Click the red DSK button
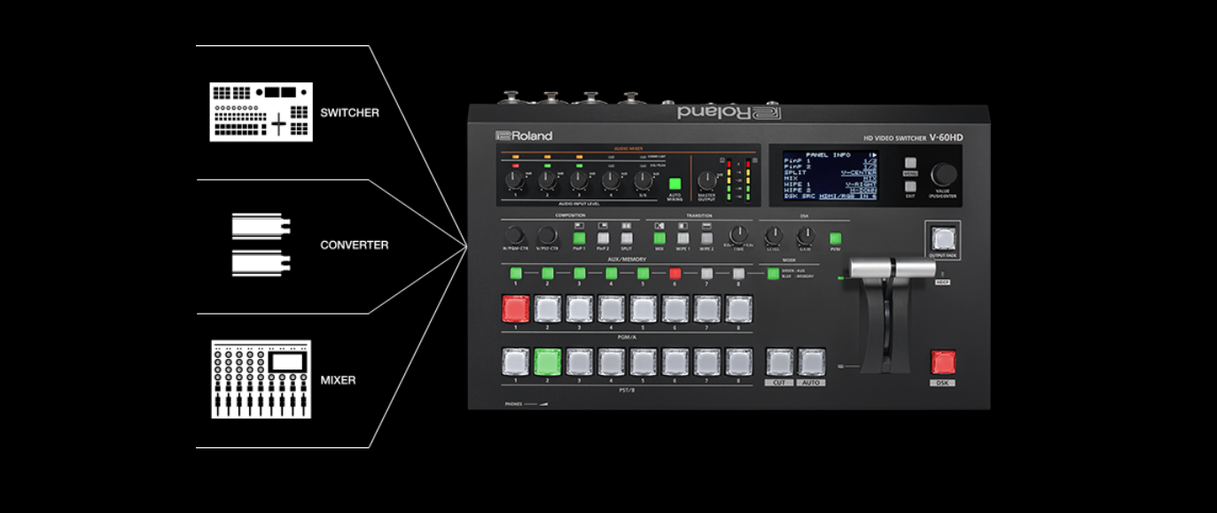This screenshot has height=513, width=1217. (x=942, y=361)
